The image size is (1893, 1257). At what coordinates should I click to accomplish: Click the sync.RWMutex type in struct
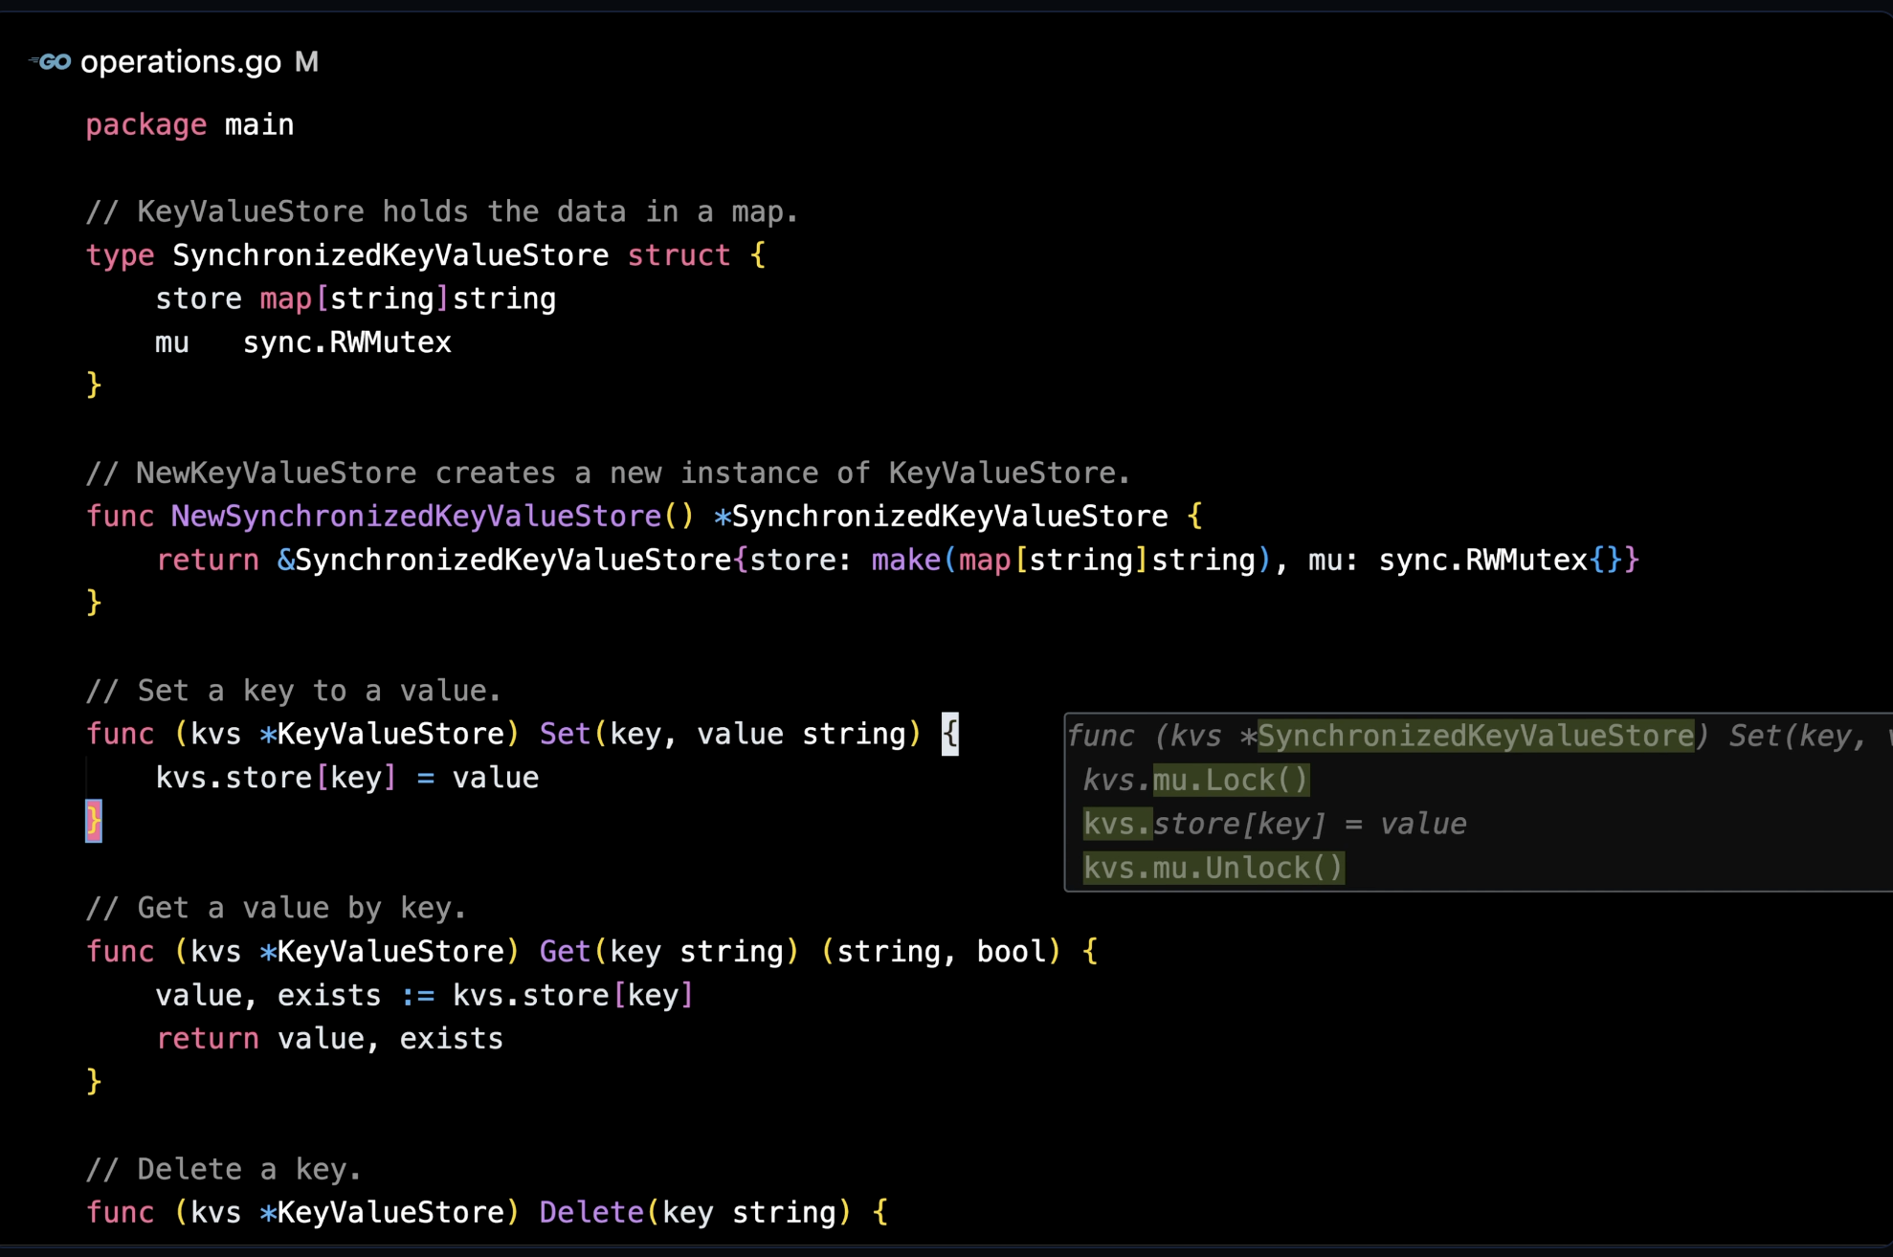click(346, 342)
